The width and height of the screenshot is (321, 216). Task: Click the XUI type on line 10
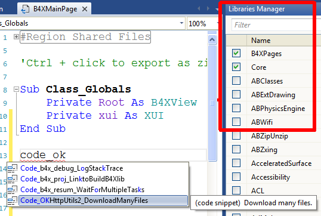(154, 116)
